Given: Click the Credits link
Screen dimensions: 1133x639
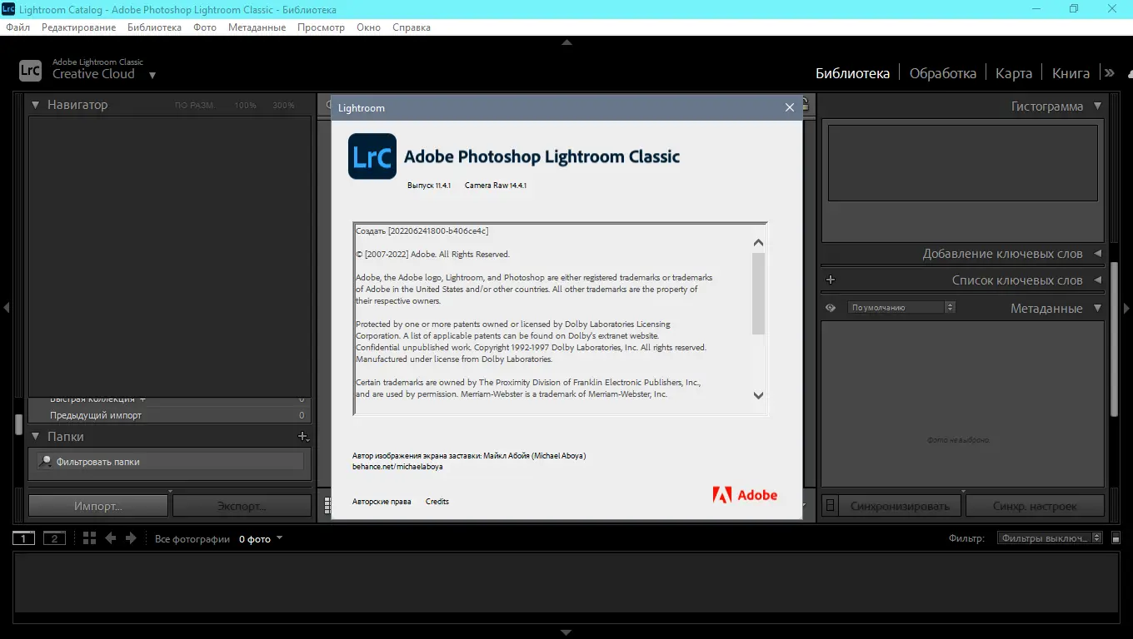Looking at the screenshot, I should [437, 502].
